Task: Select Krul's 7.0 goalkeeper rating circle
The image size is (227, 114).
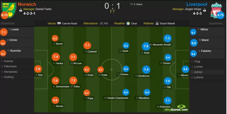Action: 38,69
